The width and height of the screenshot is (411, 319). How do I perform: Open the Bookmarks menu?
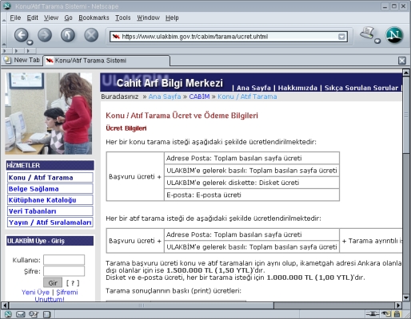pyautogui.click(x=94, y=18)
